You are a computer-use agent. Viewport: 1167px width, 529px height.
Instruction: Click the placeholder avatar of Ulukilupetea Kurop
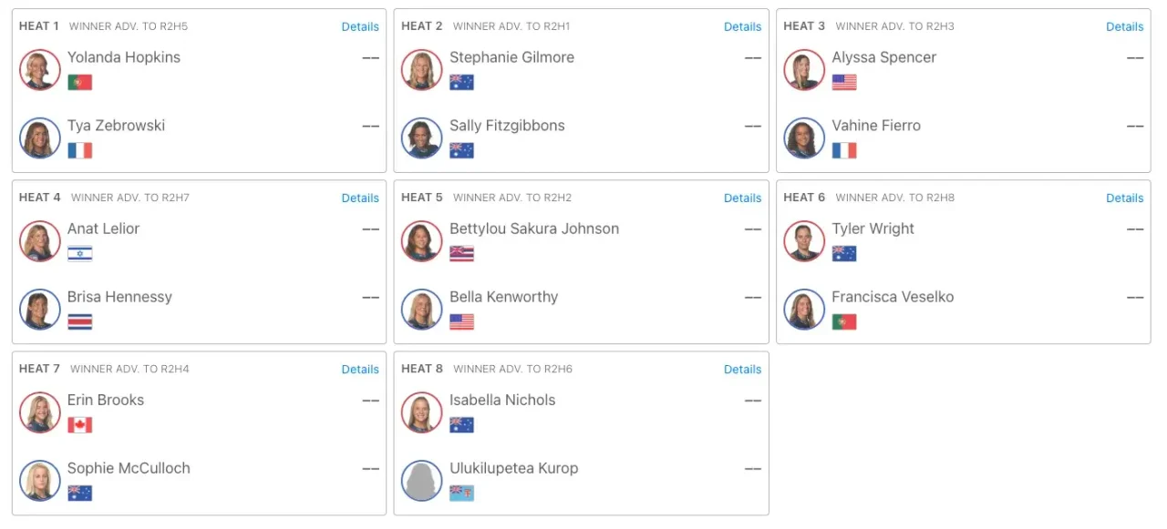[422, 481]
